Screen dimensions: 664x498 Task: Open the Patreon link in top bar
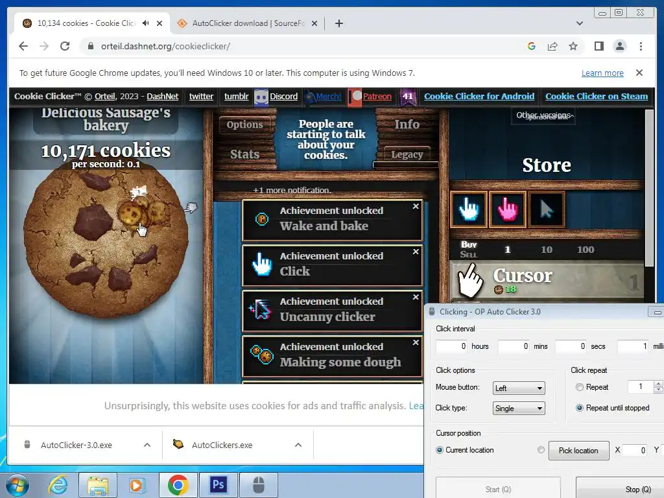pyautogui.click(x=377, y=97)
